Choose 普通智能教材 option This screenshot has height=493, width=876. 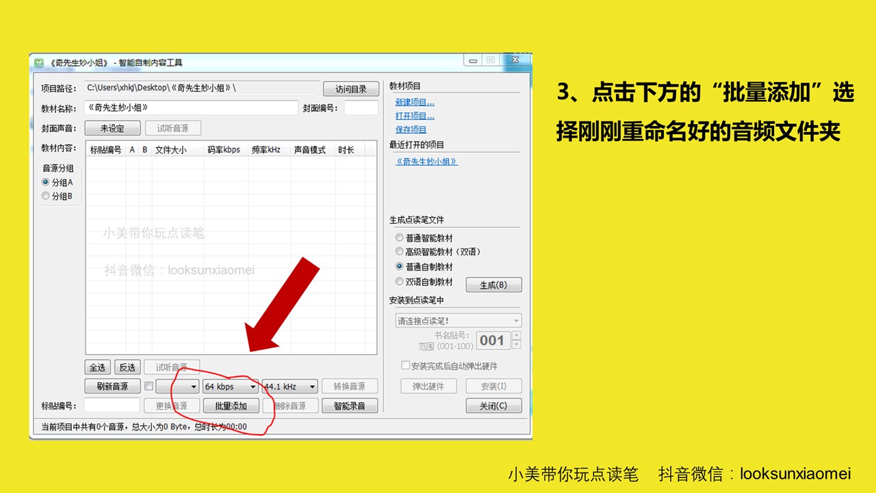click(400, 238)
